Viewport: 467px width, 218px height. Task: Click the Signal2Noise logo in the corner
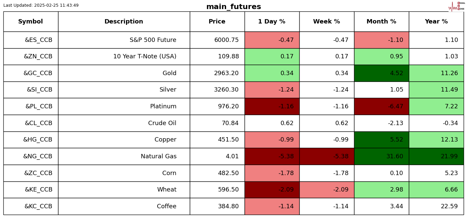pyautogui.click(x=457, y=6)
